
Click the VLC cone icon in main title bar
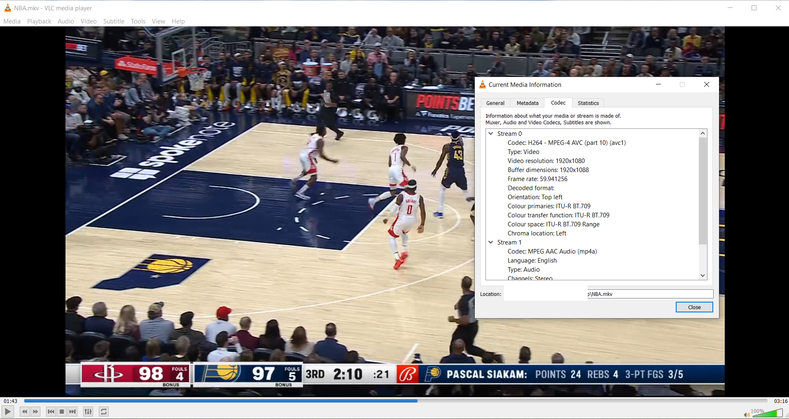7,8
